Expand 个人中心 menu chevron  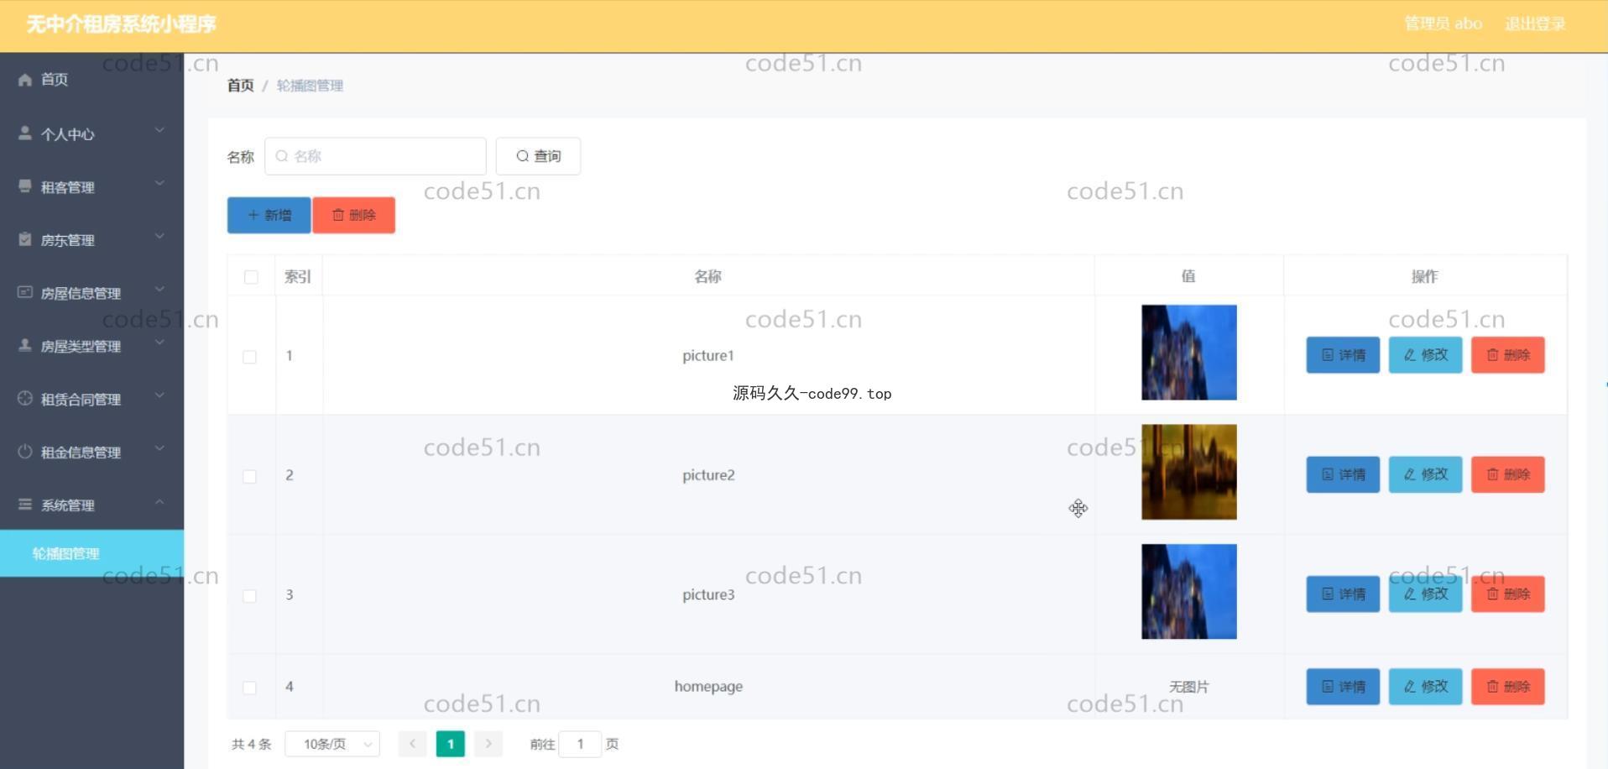coord(159,131)
